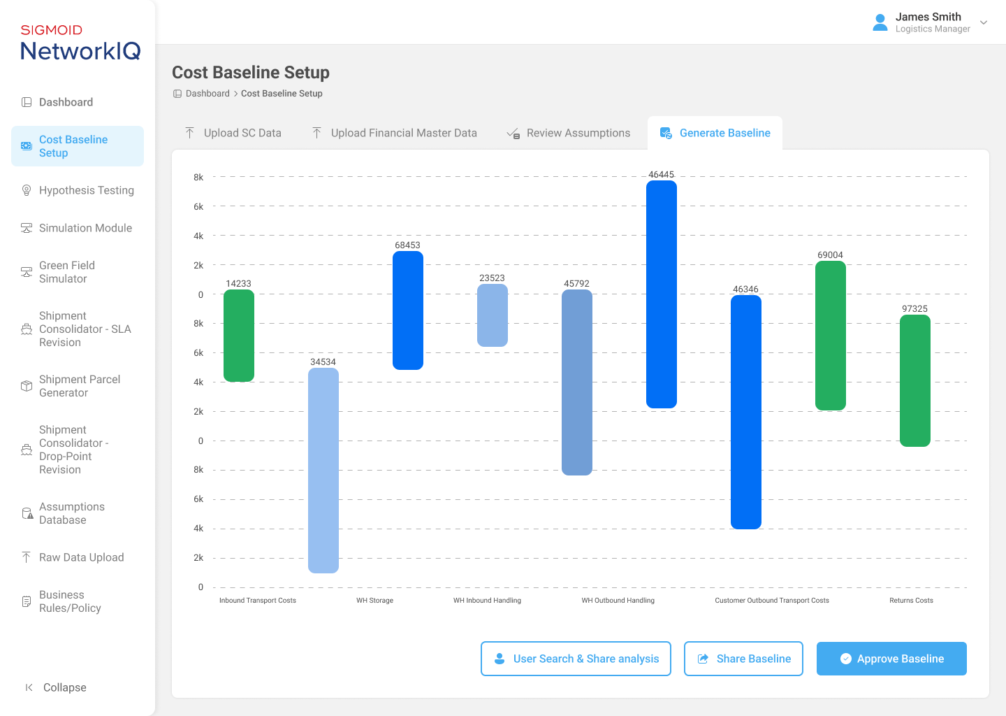Click the Shipment Parcel Generator box icon
This screenshot has width=1006, height=716.
[x=27, y=386]
